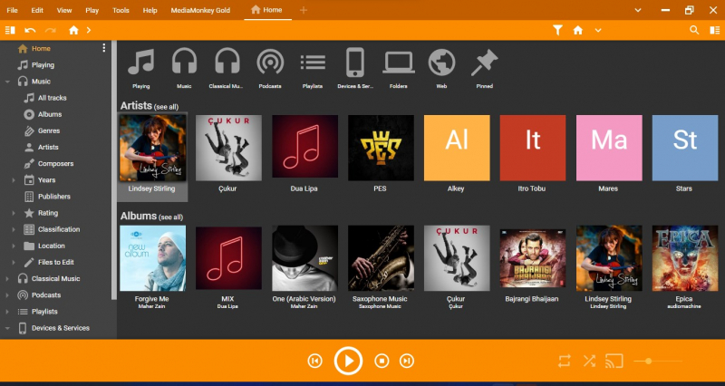This screenshot has width=725, height=386.
Task: Toggle shuffle playback
Action: click(x=589, y=361)
